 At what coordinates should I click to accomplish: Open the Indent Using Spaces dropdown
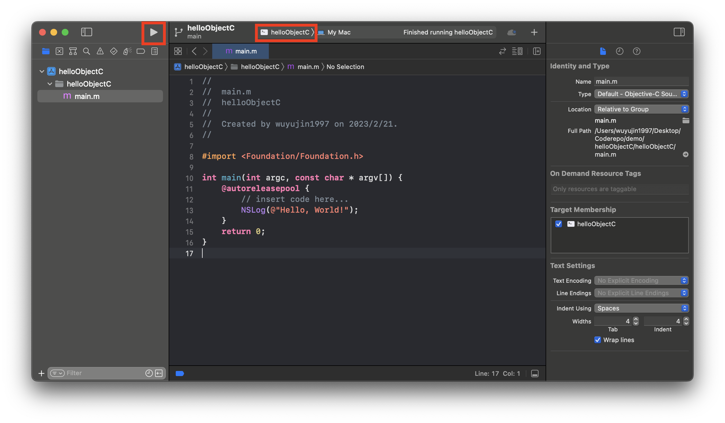641,308
